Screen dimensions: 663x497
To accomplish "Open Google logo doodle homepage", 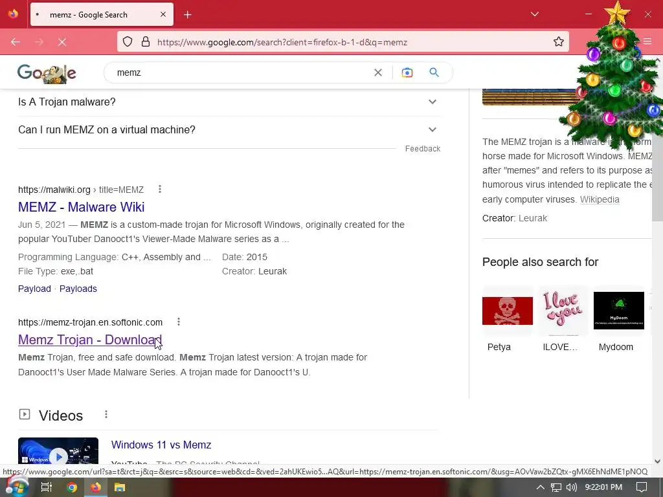I will point(47,73).
